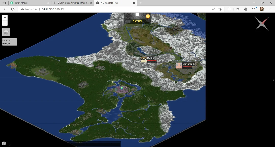Open the browser Settings and more menu
This screenshot has width=275, height=147.
coord(270,9)
